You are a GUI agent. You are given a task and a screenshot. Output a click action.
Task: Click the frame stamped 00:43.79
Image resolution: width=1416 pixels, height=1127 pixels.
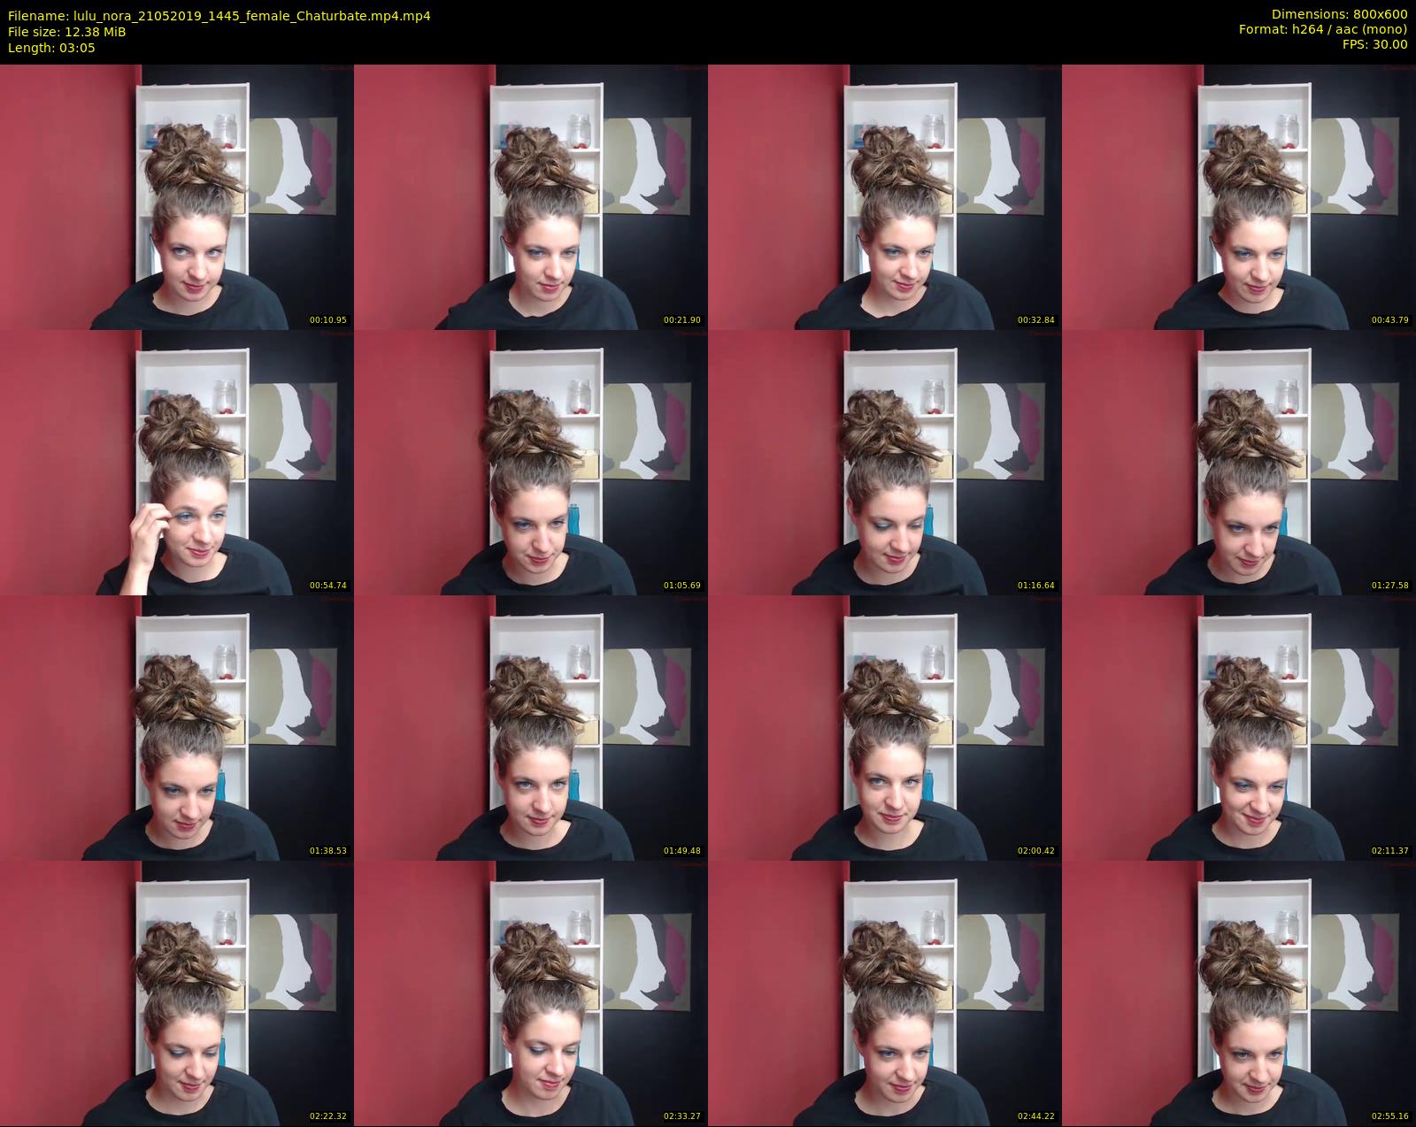1239,196
